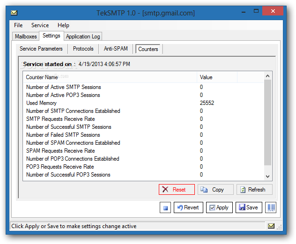Select Number of Failed SMTP Sessions row

click(x=143, y=135)
